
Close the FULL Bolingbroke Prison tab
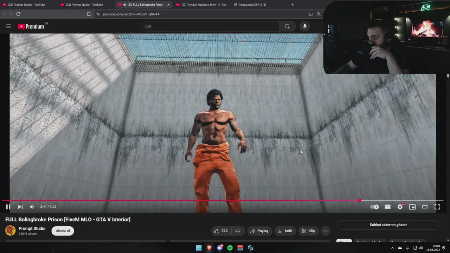point(168,5)
